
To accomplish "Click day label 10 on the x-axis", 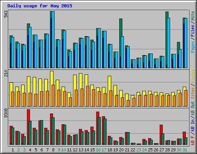I will [63, 150].
